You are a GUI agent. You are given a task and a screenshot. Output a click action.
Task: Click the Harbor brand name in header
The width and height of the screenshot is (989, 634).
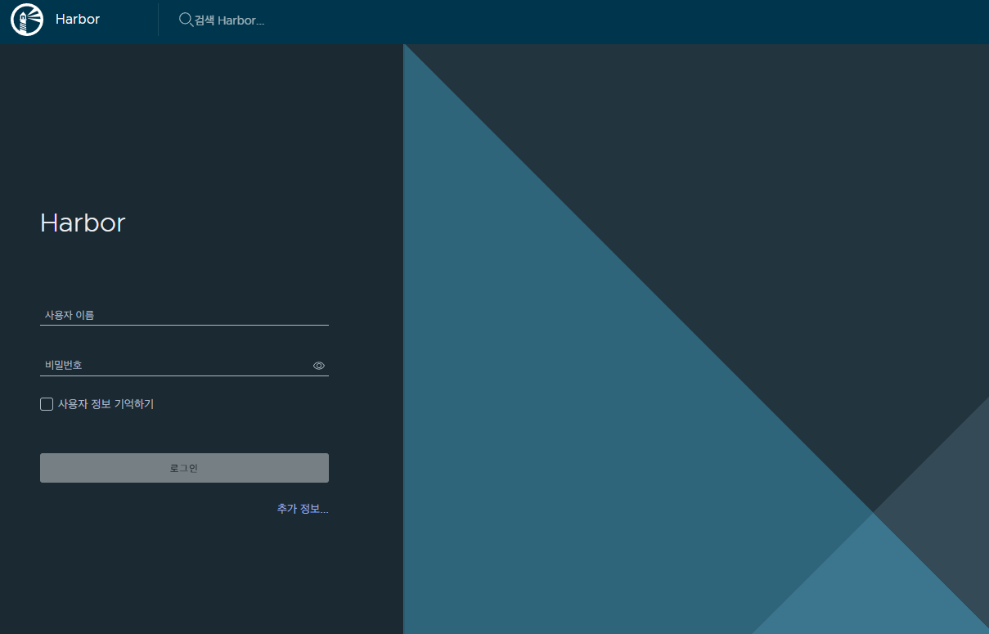(x=78, y=19)
